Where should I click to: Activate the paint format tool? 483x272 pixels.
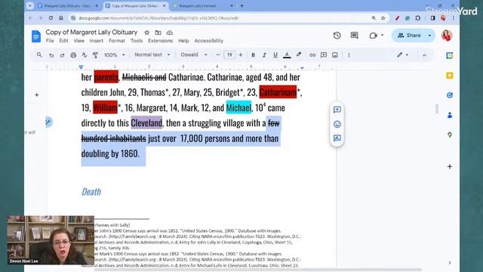[96, 55]
